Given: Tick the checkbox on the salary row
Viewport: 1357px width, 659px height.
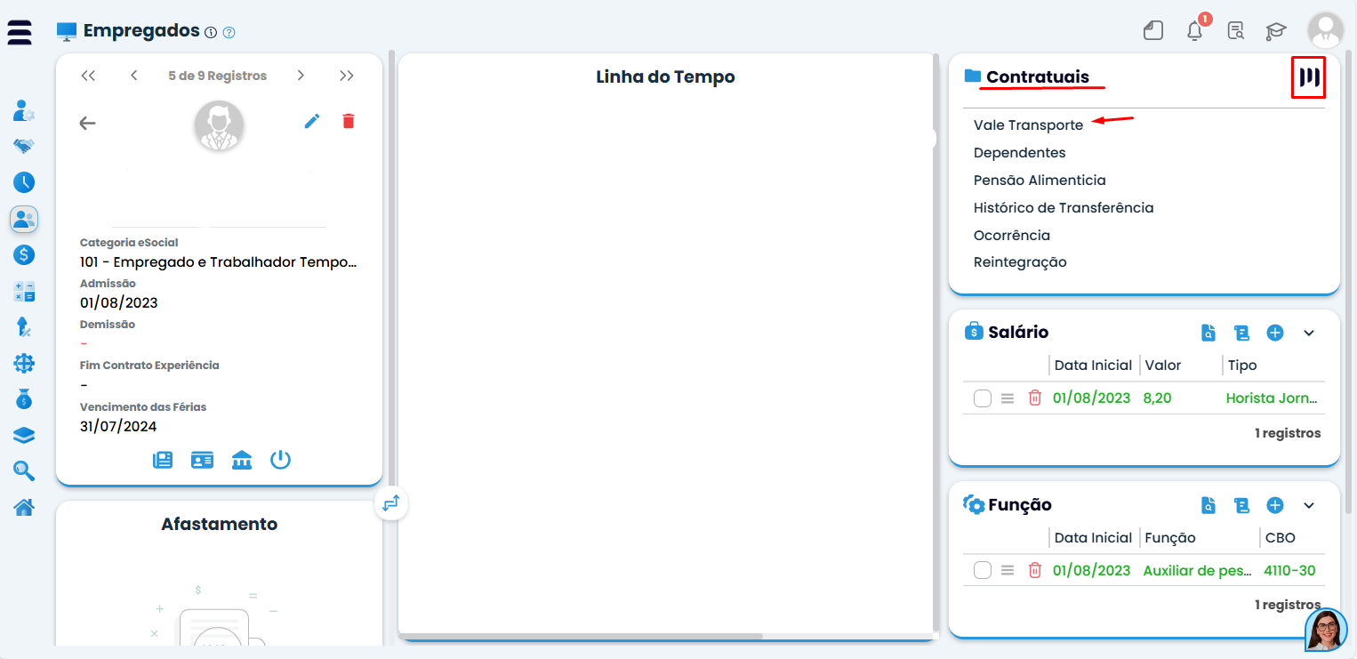Looking at the screenshot, I should coord(983,398).
